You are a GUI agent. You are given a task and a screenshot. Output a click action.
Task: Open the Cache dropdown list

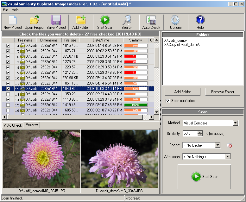pos(218,145)
